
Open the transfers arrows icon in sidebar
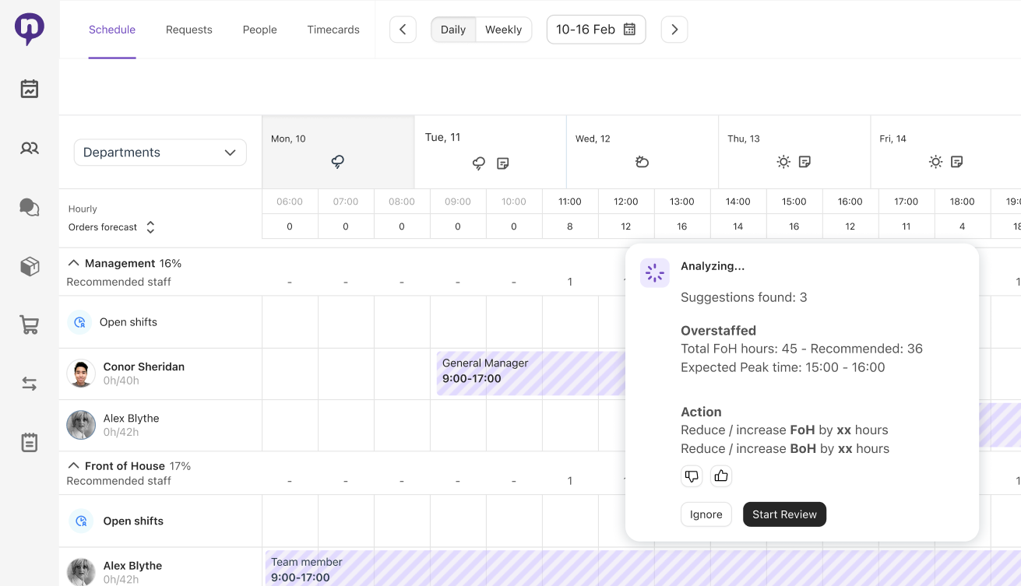point(30,384)
